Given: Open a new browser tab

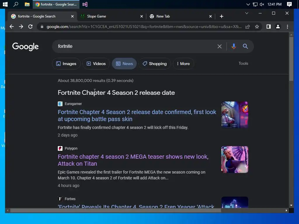Looking at the screenshot, I should [x=221, y=16].
